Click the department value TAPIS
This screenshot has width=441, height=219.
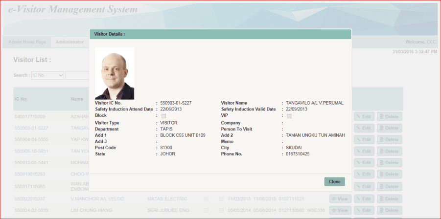166,129
